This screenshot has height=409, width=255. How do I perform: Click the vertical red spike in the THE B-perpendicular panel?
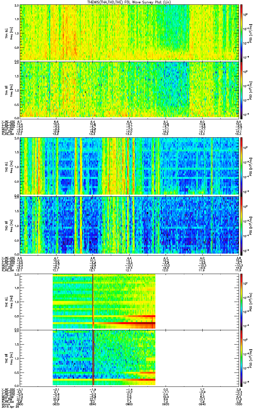click(93, 301)
